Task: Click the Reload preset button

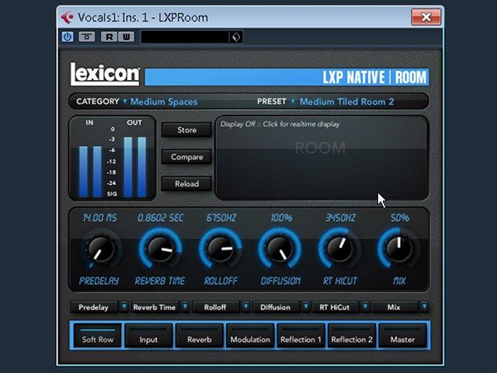Action: pyautogui.click(x=186, y=184)
